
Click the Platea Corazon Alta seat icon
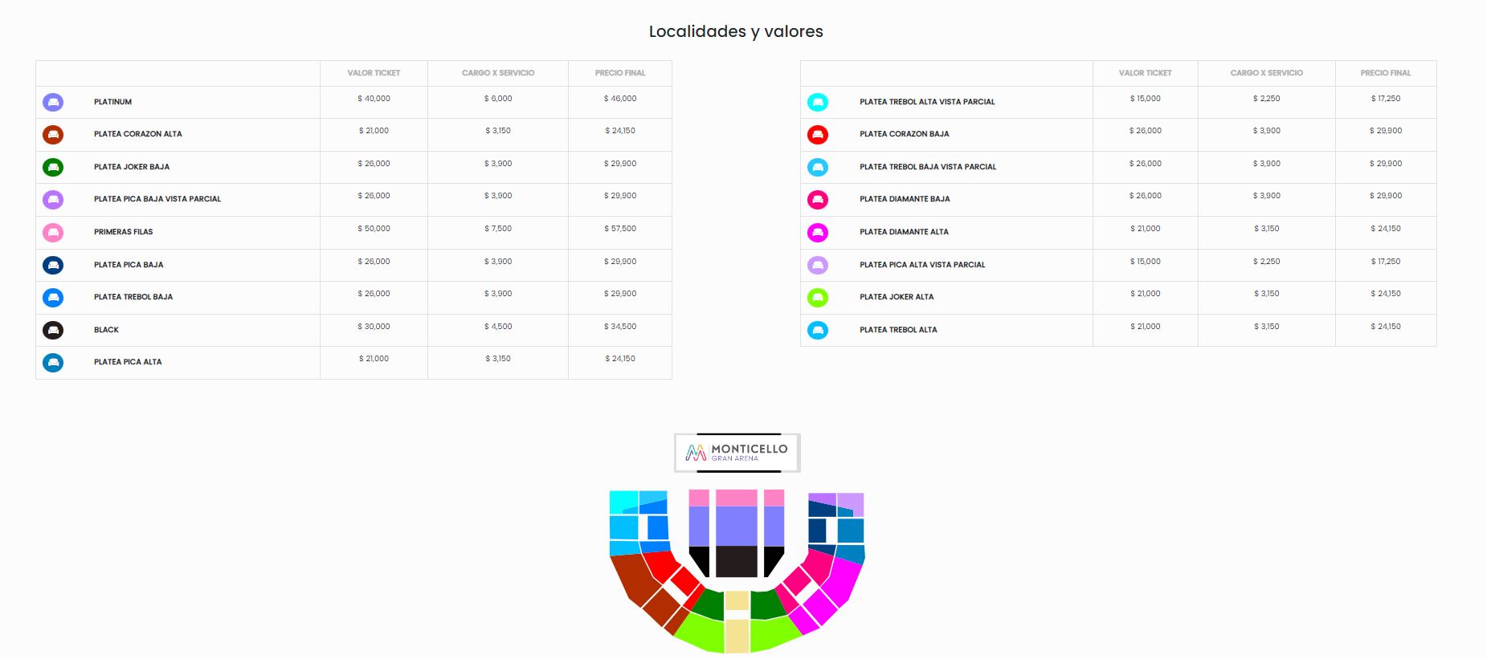click(x=53, y=135)
